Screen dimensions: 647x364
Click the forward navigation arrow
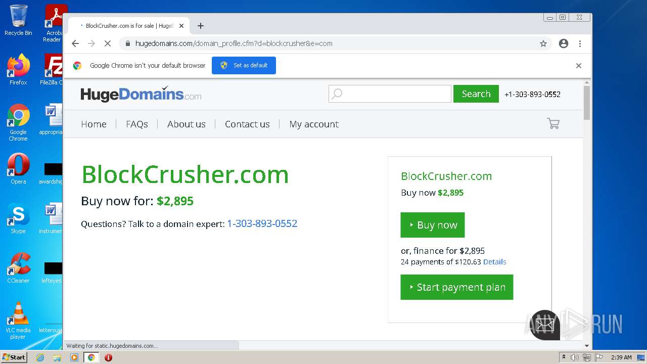point(91,43)
